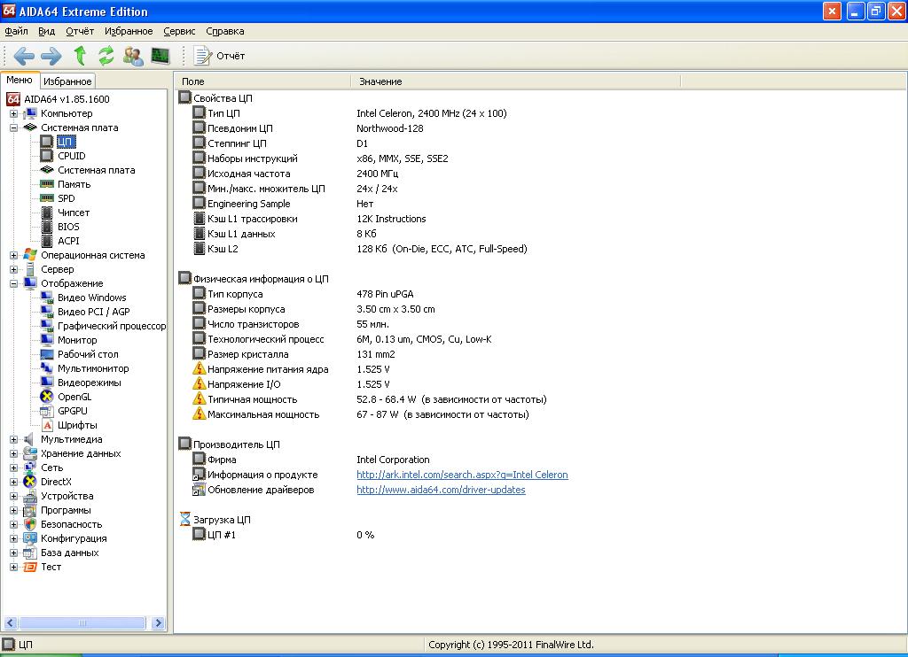908x657 pixels.
Task: Click the Рабочий стол desktop icon
Action: pyautogui.click(x=47, y=354)
